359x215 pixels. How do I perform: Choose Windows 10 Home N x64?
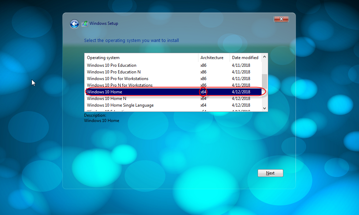(x=107, y=99)
